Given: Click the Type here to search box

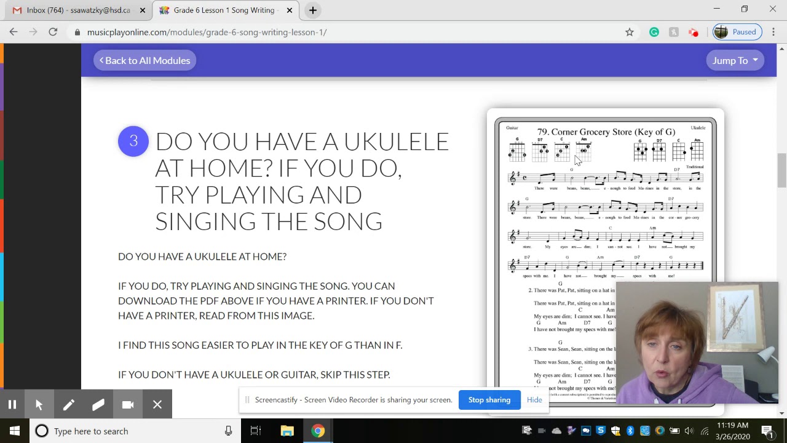Looking at the screenshot, I should pos(135,431).
